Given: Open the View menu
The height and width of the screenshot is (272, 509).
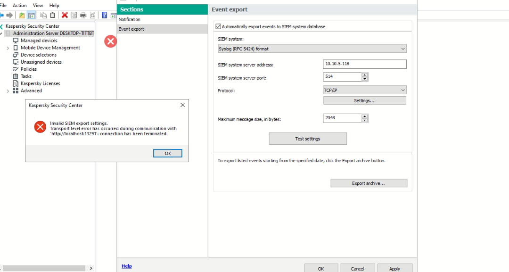Looking at the screenshot, I should 38,6.
